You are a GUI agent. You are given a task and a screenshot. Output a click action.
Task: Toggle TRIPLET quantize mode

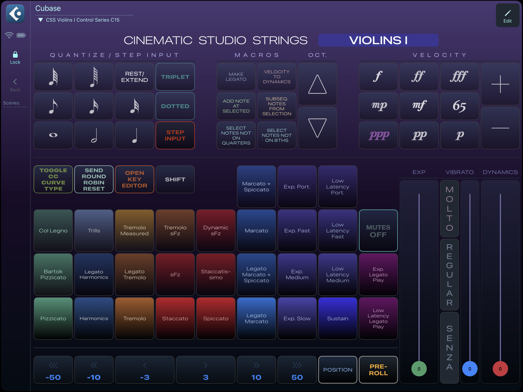coord(175,77)
